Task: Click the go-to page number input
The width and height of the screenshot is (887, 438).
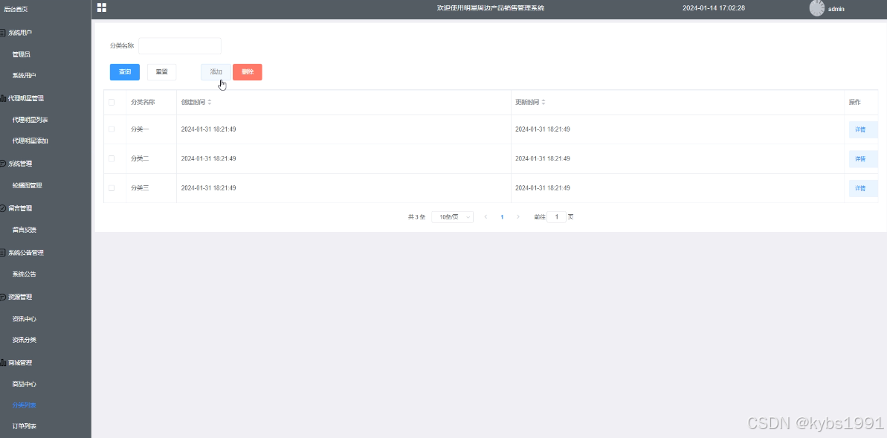Action: click(x=557, y=216)
